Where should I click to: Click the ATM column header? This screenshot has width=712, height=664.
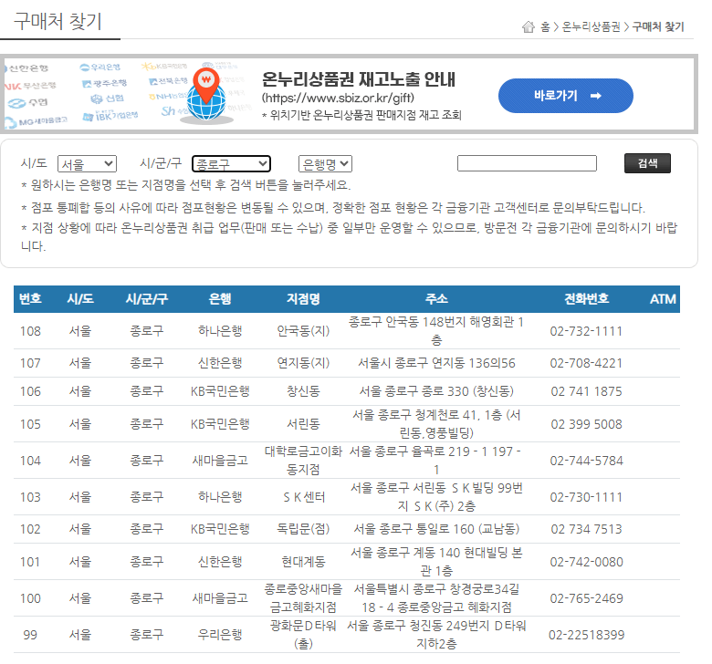tap(663, 299)
